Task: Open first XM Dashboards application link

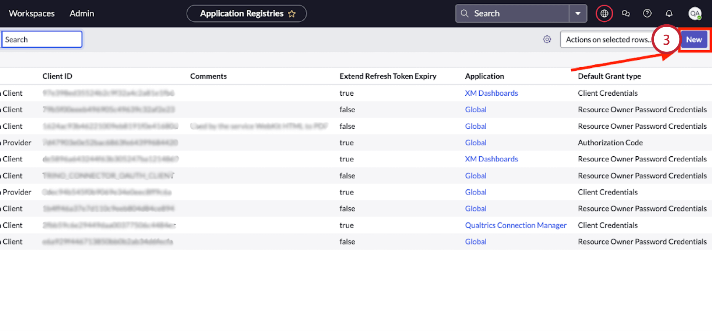Action: [x=491, y=93]
